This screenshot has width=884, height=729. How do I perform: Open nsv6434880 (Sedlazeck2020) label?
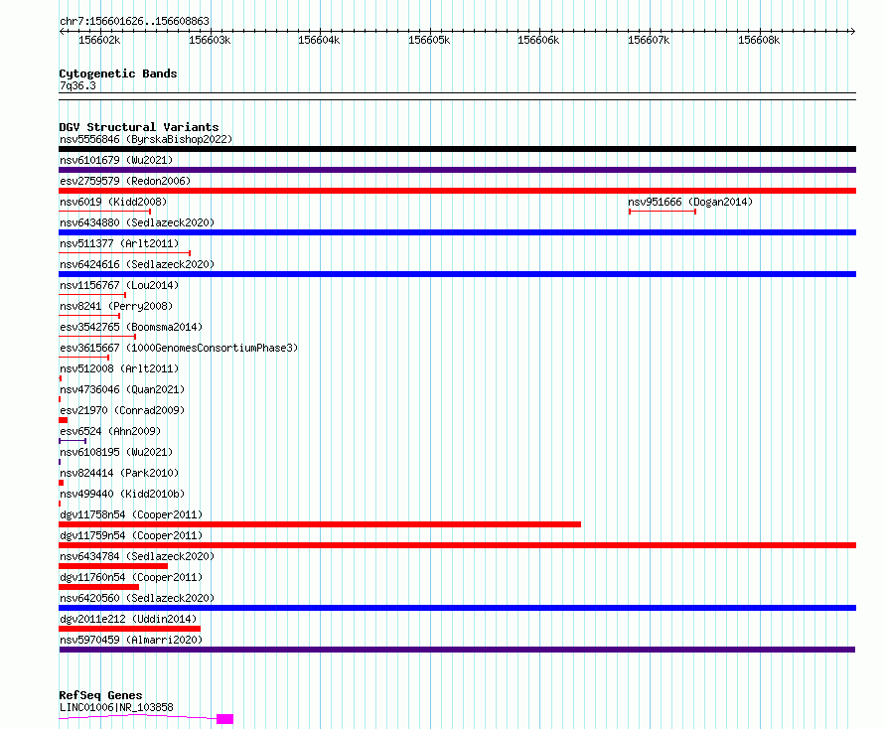(137, 222)
